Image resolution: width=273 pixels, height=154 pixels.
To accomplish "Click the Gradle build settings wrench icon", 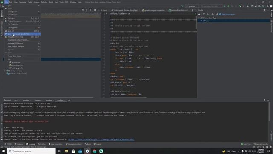I will click(217, 14).
